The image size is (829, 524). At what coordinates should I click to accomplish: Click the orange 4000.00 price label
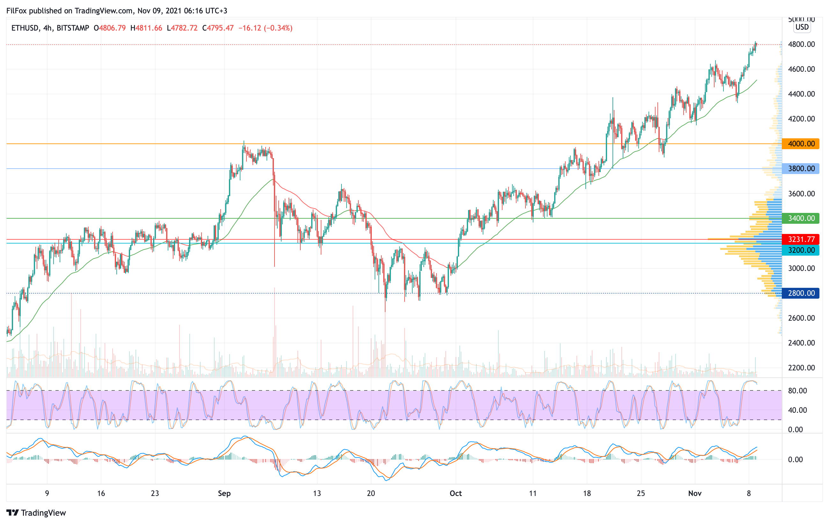[x=801, y=144]
